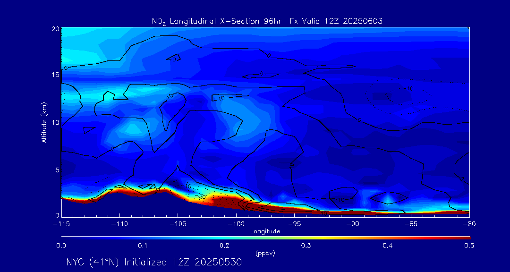Click the color scale label "0.4"
Screen dimensions: 510x272
pyautogui.click(x=387, y=246)
